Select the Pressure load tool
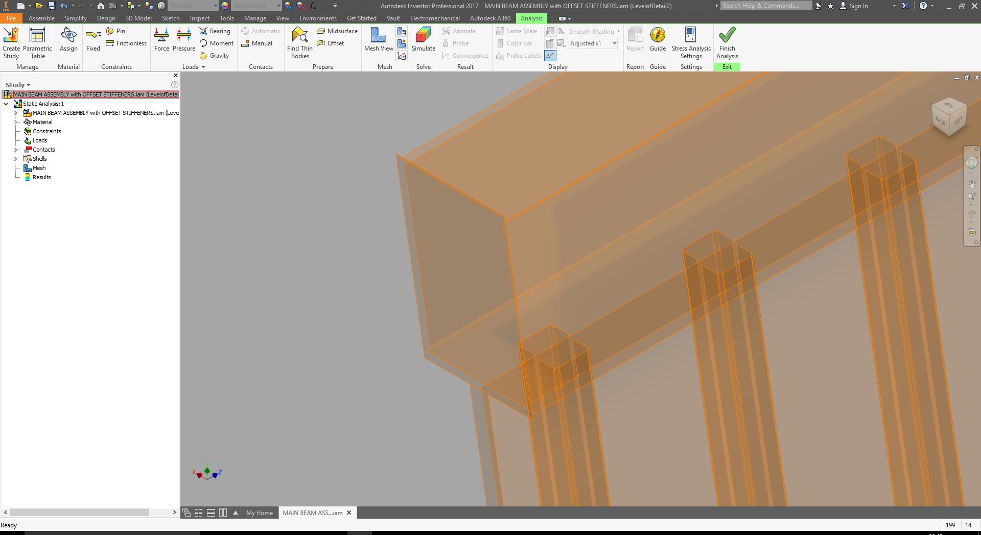 [x=184, y=41]
